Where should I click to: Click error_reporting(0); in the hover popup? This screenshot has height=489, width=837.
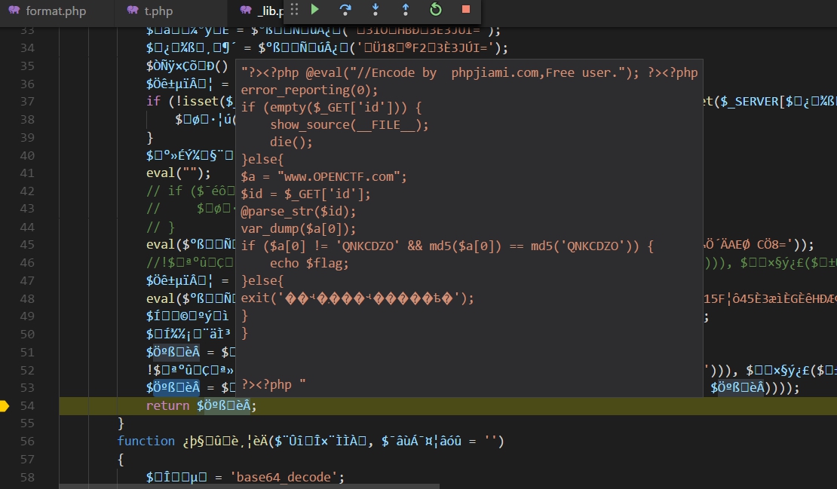pyautogui.click(x=309, y=90)
